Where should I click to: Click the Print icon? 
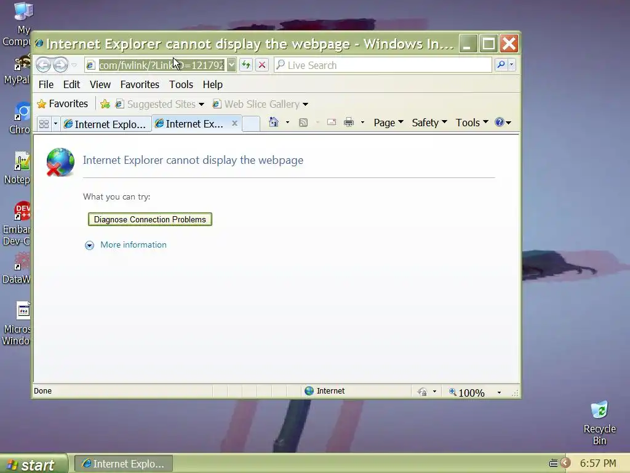coord(349,123)
